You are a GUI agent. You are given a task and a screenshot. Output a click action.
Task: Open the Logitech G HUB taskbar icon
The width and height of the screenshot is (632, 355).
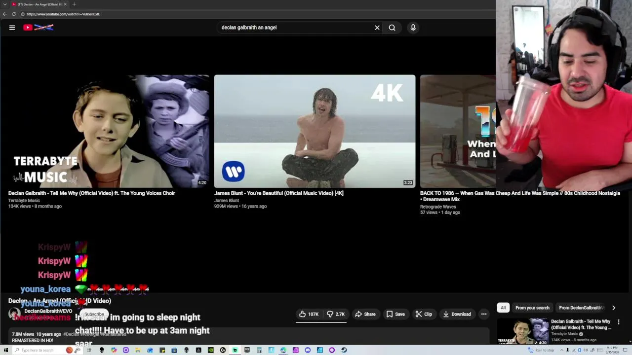pos(223,350)
